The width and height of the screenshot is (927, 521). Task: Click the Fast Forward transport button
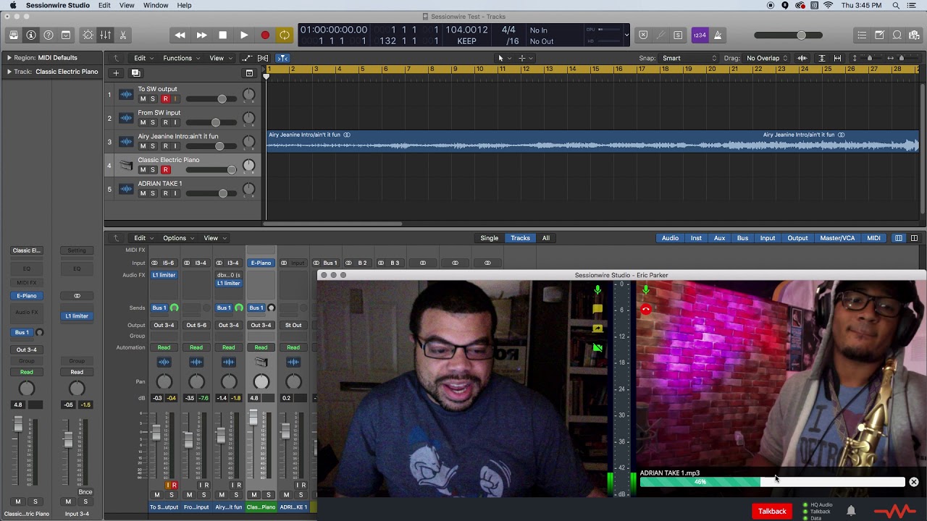201,35
